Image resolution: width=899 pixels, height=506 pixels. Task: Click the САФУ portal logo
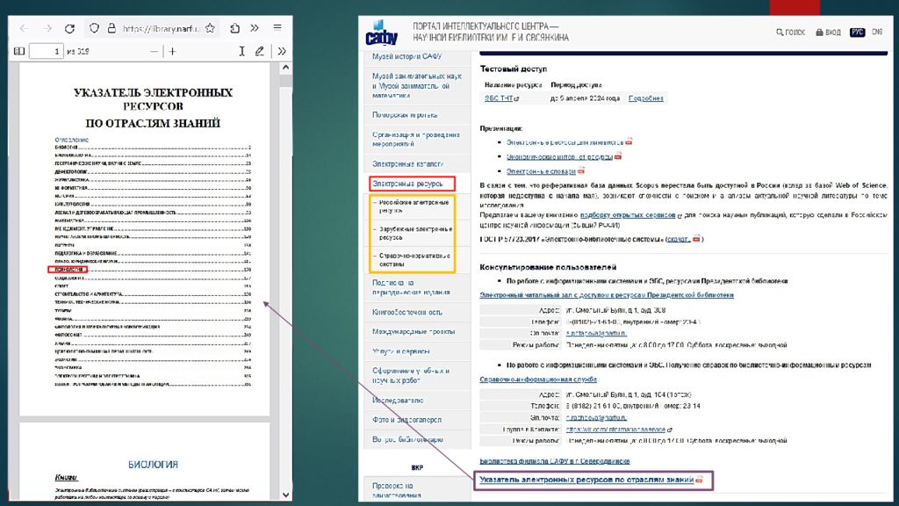381,33
